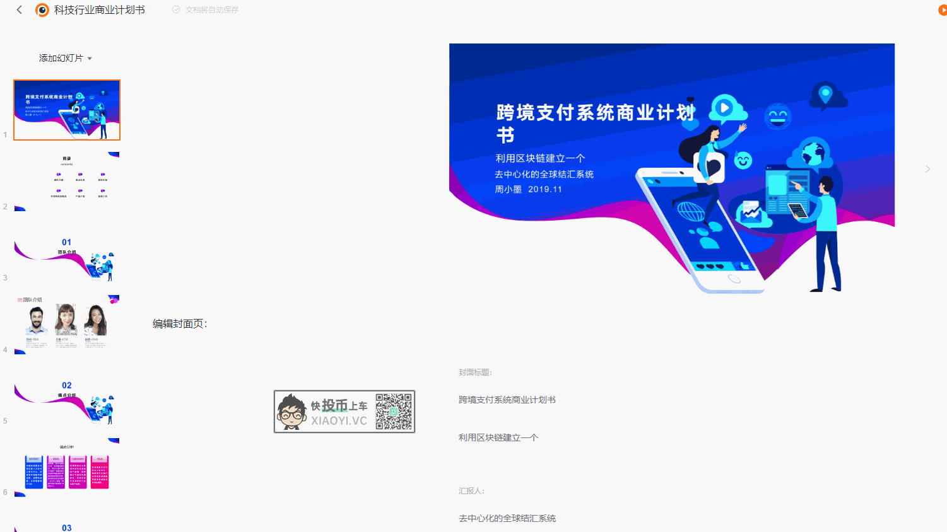The width and height of the screenshot is (947, 532).
Task: Click 去中心化的全球结汇系统 in slide preview
Action: 544,174
